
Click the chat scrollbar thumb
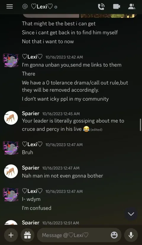tap(141, 125)
